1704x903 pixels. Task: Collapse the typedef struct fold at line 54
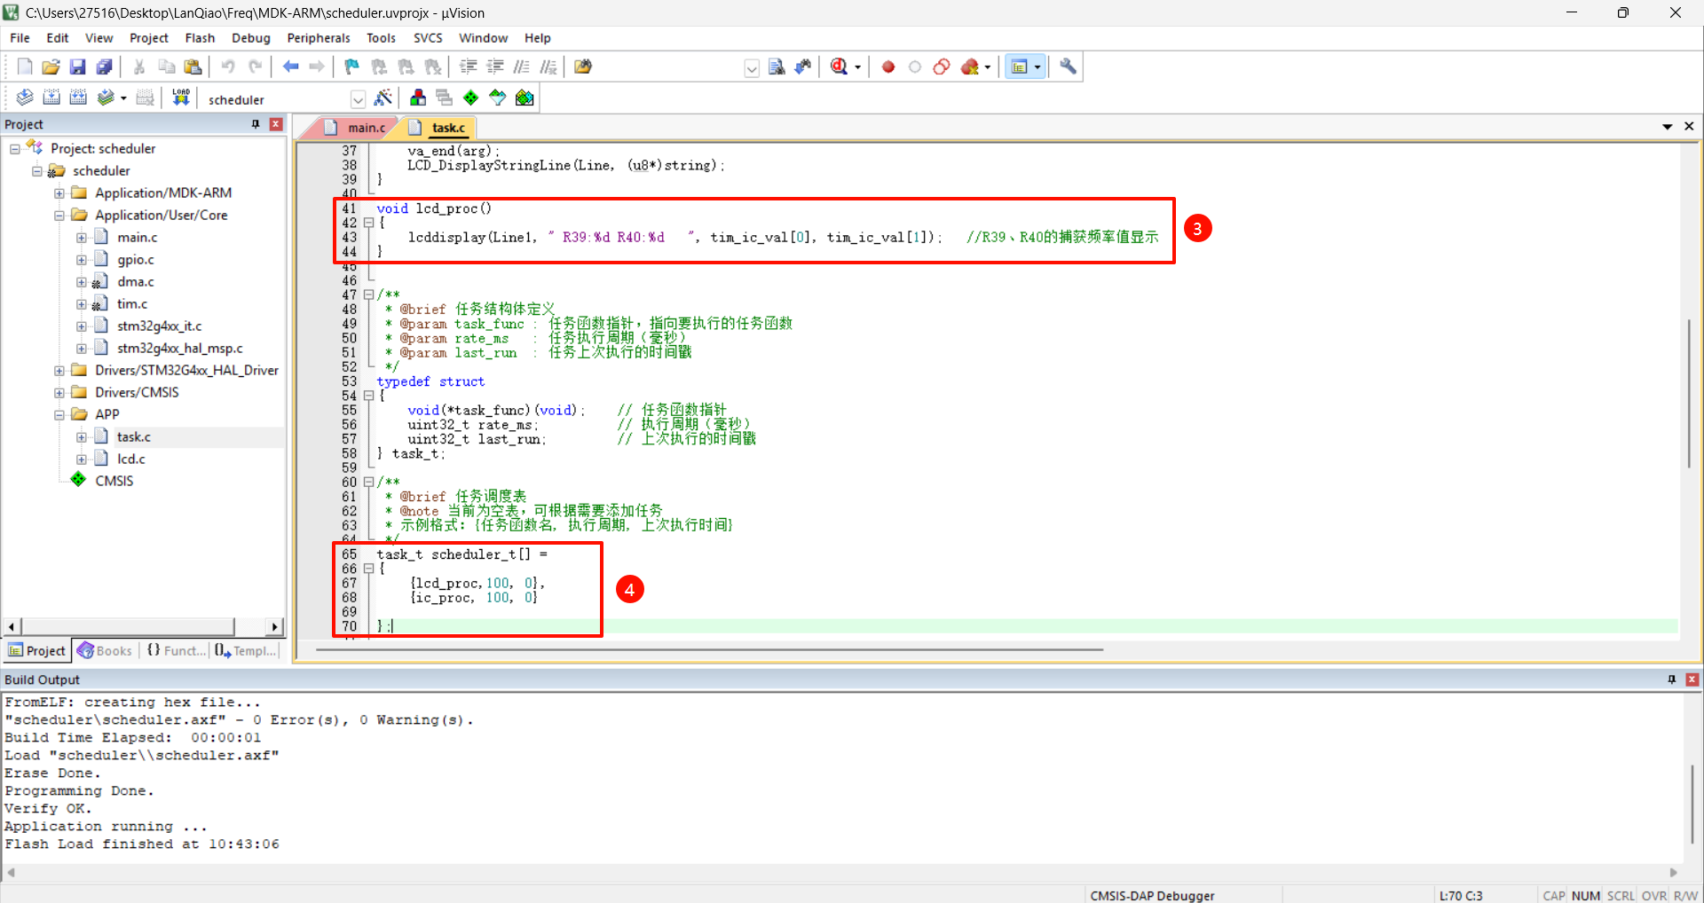coord(368,397)
